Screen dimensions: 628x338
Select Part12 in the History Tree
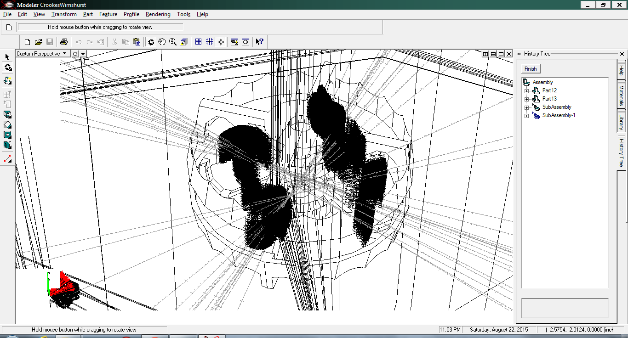tap(549, 90)
